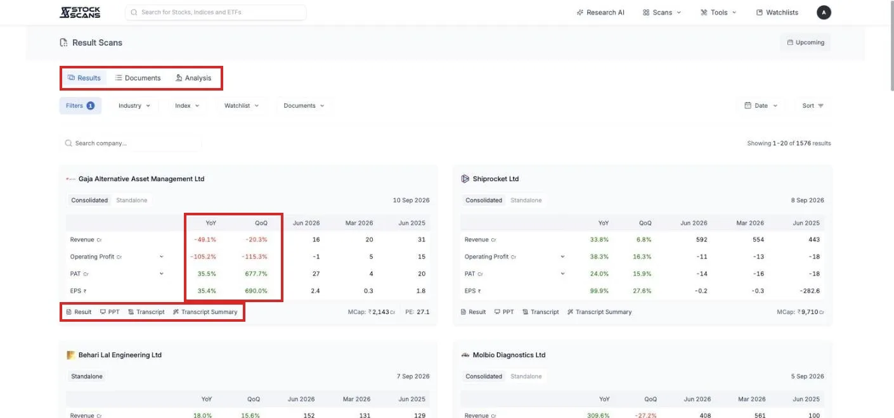
Task: Expand Operating Profit row on Gaja card
Action: (x=161, y=256)
